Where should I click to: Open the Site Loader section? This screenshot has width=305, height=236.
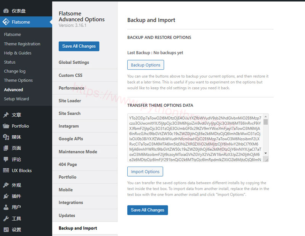pos(85,101)
